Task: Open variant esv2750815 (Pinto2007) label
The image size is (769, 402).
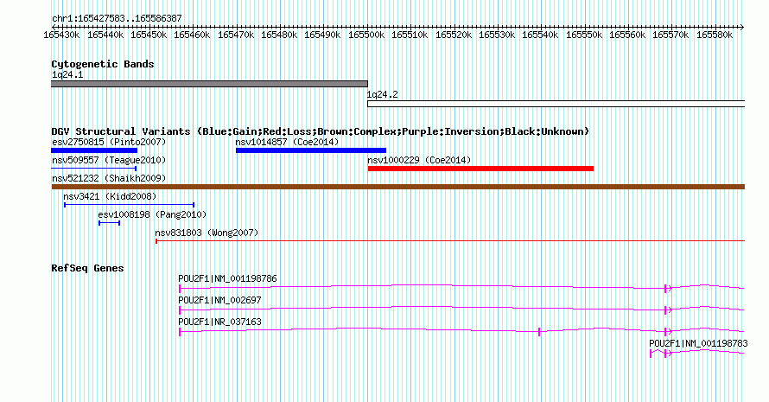Action: (109, 142)
